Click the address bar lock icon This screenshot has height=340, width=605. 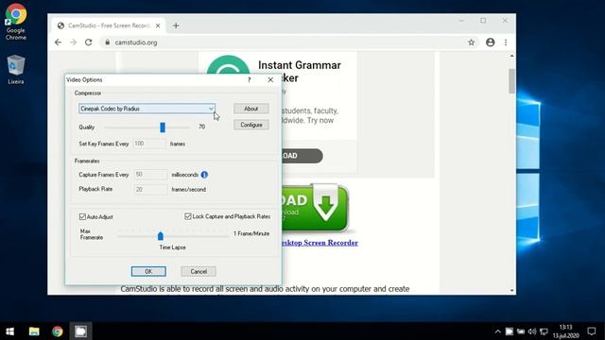(107, 42)
